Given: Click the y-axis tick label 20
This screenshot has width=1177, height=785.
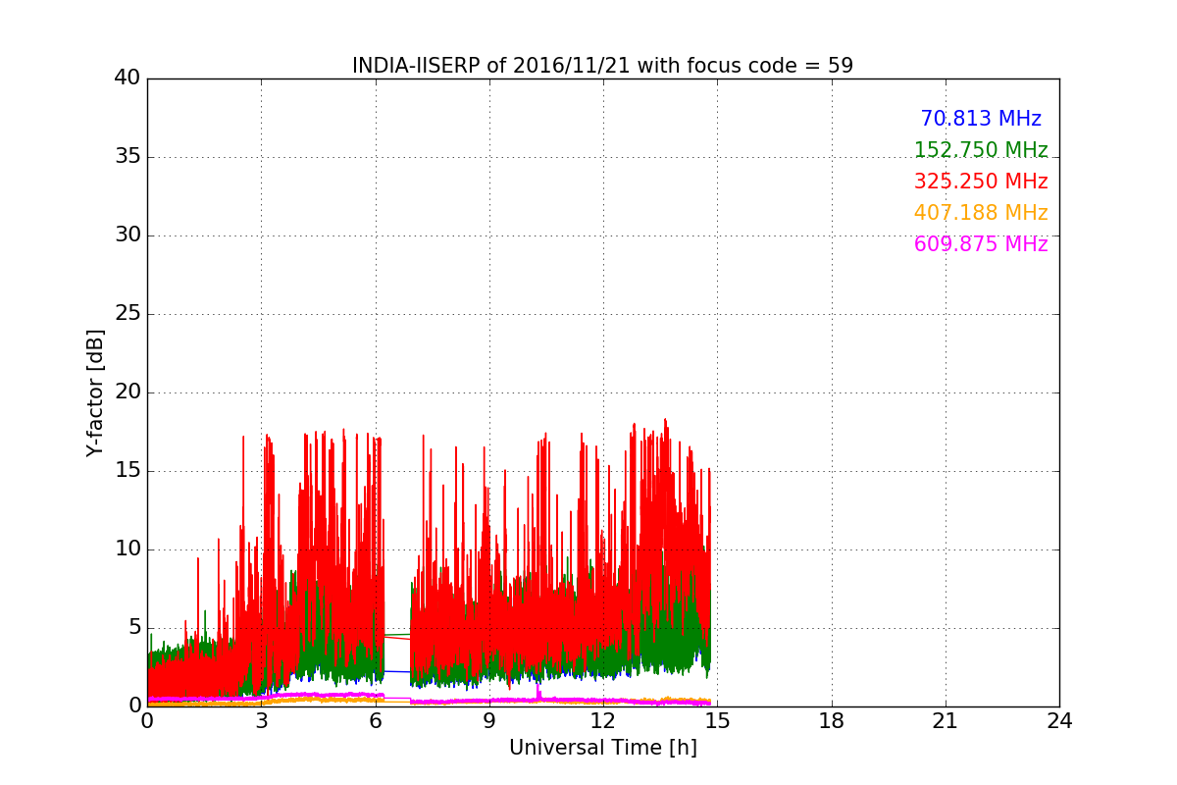Looking at the screenshot, I should coord(128,392).
